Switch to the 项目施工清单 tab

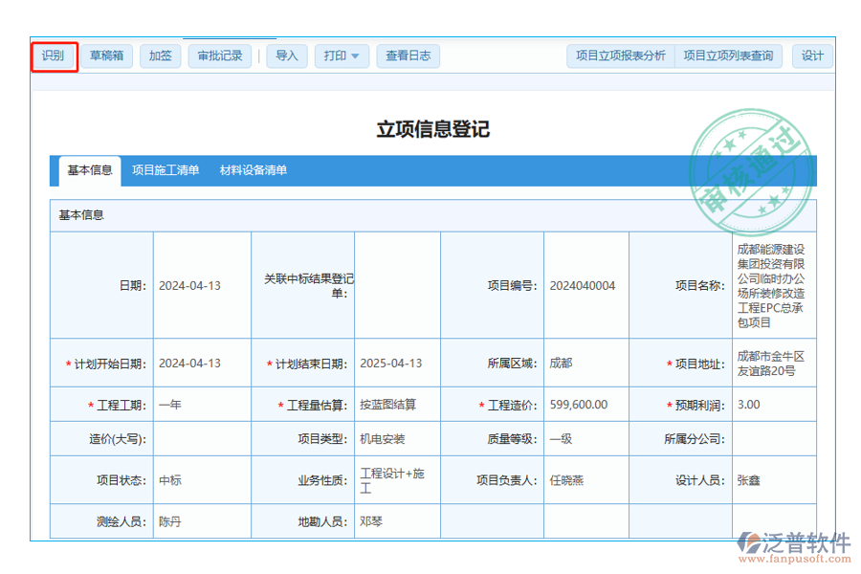click(166, 170)
